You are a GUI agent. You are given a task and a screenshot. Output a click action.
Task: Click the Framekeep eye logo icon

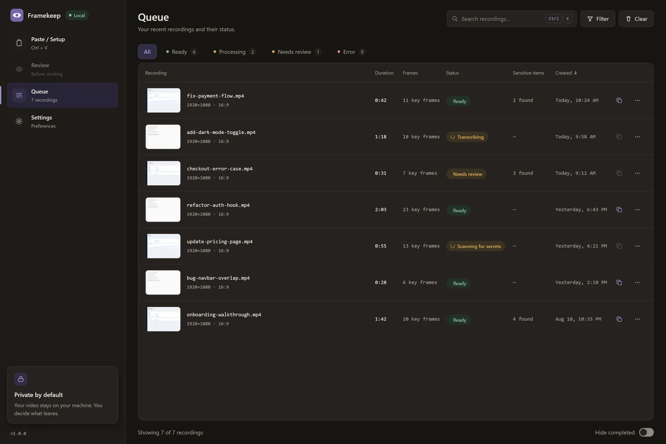pyautogui.click(x=17, y=15)
